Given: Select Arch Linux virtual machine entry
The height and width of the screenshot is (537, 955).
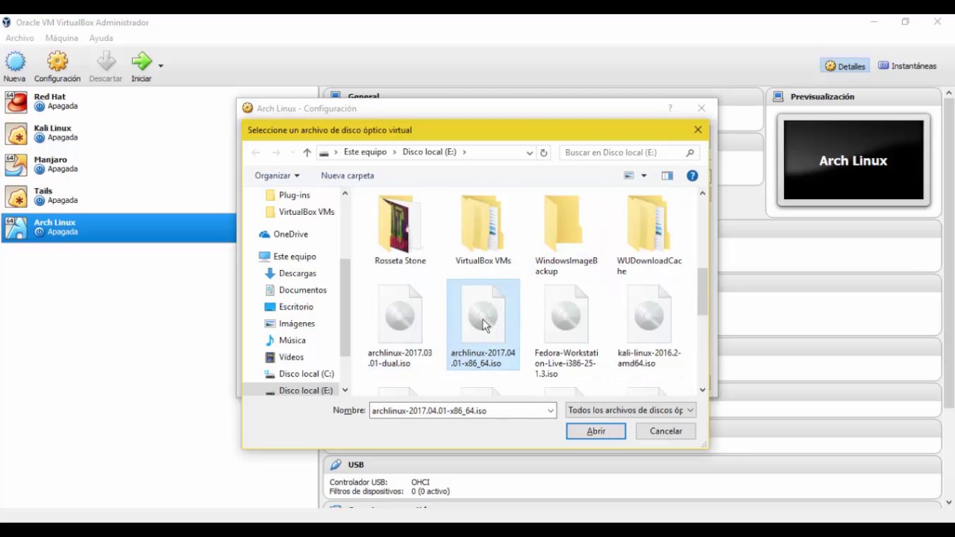Looking at the screenshot, I should pos(119,227).
